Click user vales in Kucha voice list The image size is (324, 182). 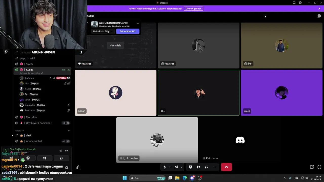pos(44,100)
